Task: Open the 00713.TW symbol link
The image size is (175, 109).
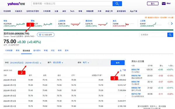Action: pyautogui.click(x=136, y=94)
